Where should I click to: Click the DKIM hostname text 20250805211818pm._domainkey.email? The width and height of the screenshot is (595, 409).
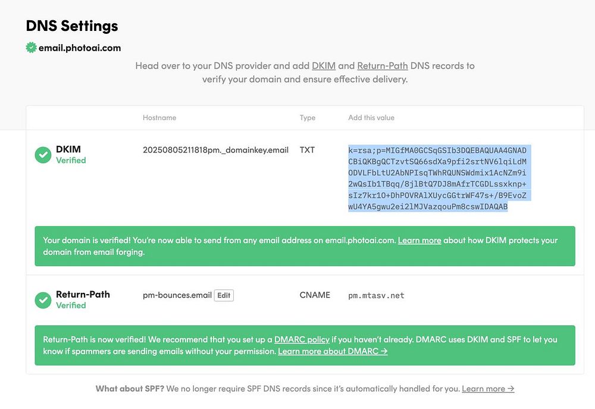point(215,150)
